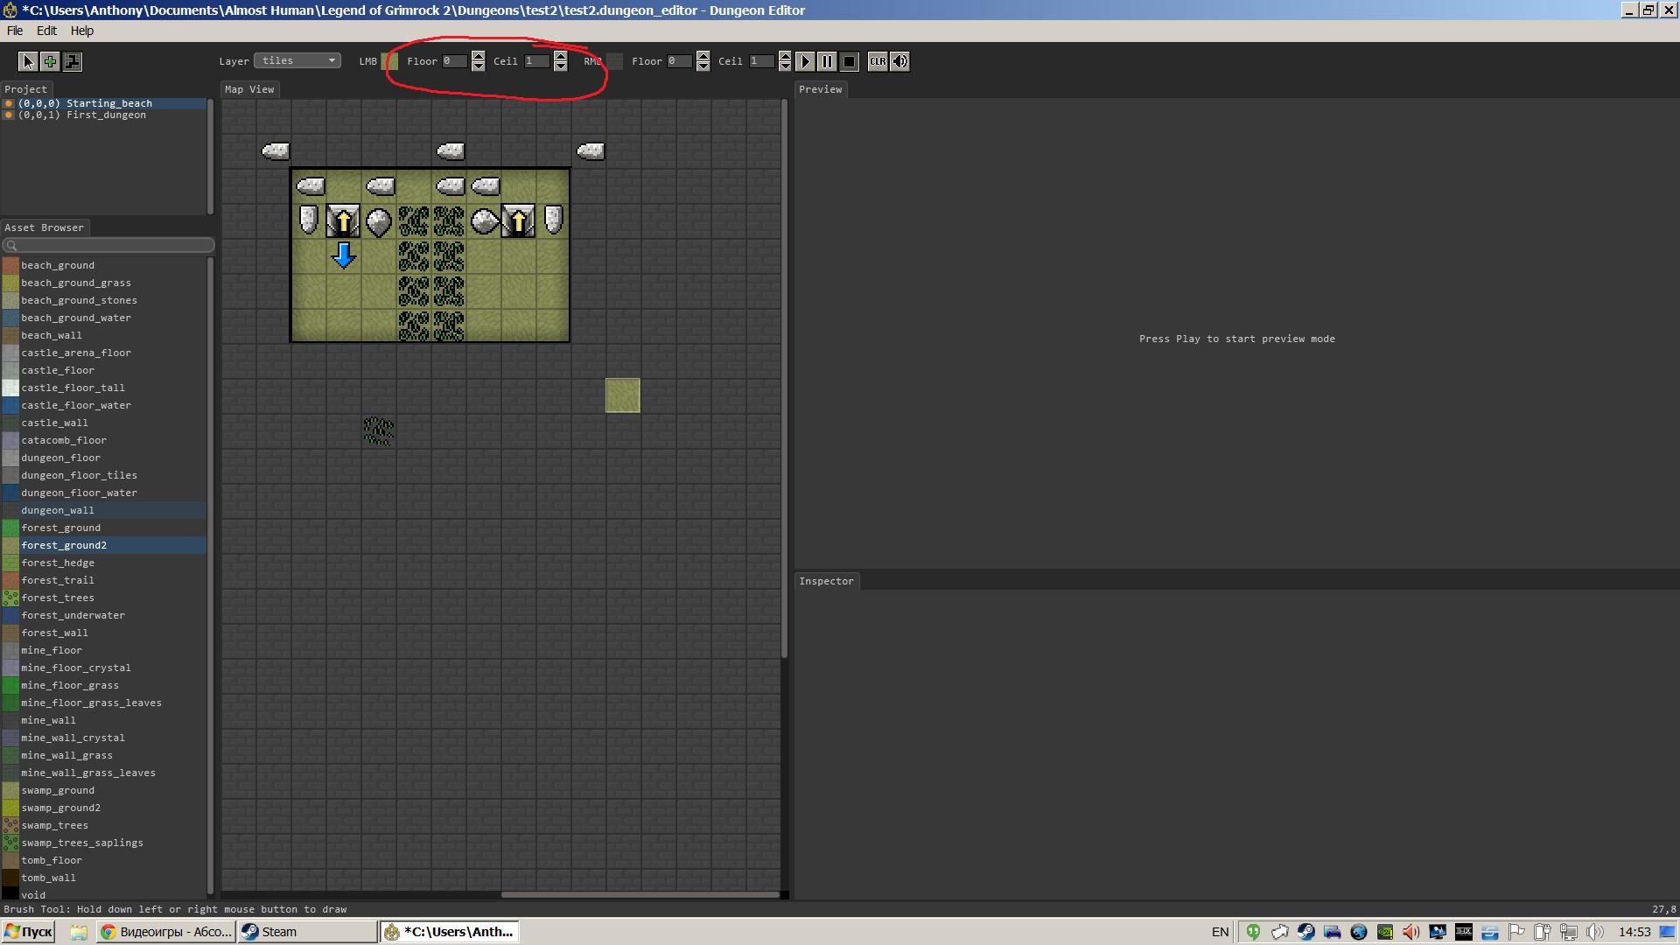Click the blue starting location arrow on map
This screenshot has height=945, width=1680.
[x=344, y=255]
